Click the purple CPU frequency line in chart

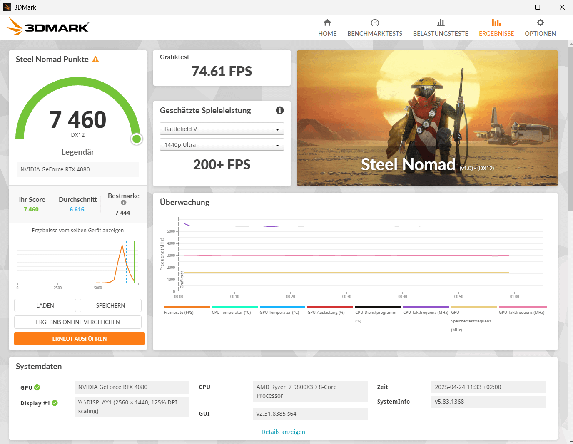coord(346,226)
